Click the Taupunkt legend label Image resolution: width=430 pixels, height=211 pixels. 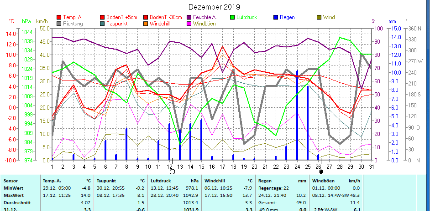117,24
